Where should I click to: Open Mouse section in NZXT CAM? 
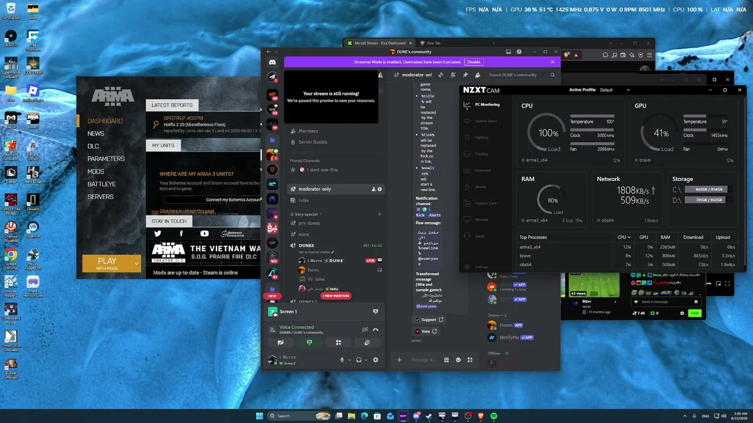[475, 187]
